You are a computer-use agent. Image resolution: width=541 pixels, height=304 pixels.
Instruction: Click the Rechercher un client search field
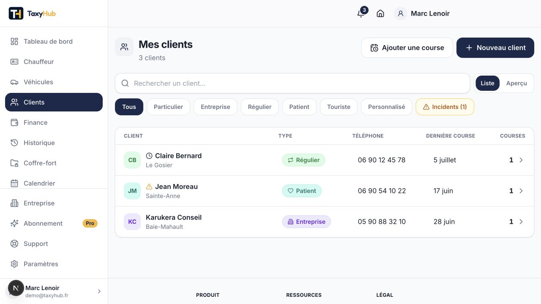point(292,83)
